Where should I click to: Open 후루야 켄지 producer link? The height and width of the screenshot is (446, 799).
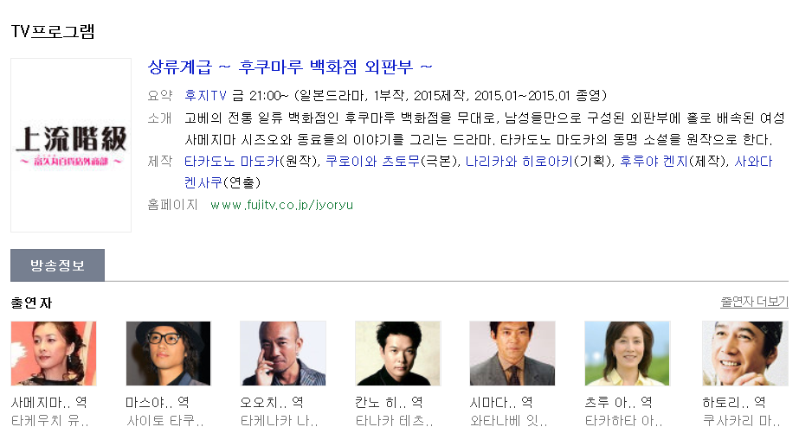point(654,162)
